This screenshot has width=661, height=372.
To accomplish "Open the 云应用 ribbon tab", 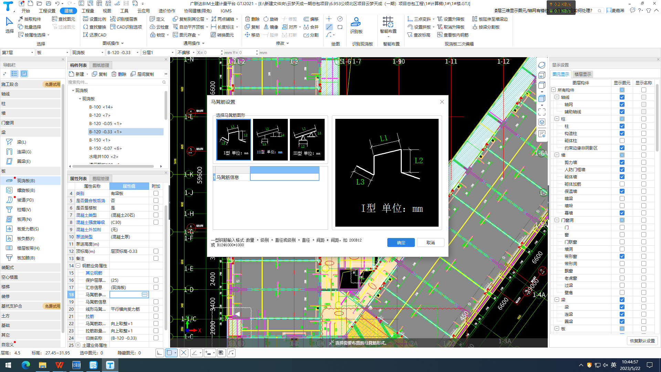I will click(144, 11).
